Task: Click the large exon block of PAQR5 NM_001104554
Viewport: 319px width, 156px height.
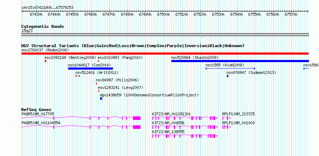Action: (x=137, y=127)
